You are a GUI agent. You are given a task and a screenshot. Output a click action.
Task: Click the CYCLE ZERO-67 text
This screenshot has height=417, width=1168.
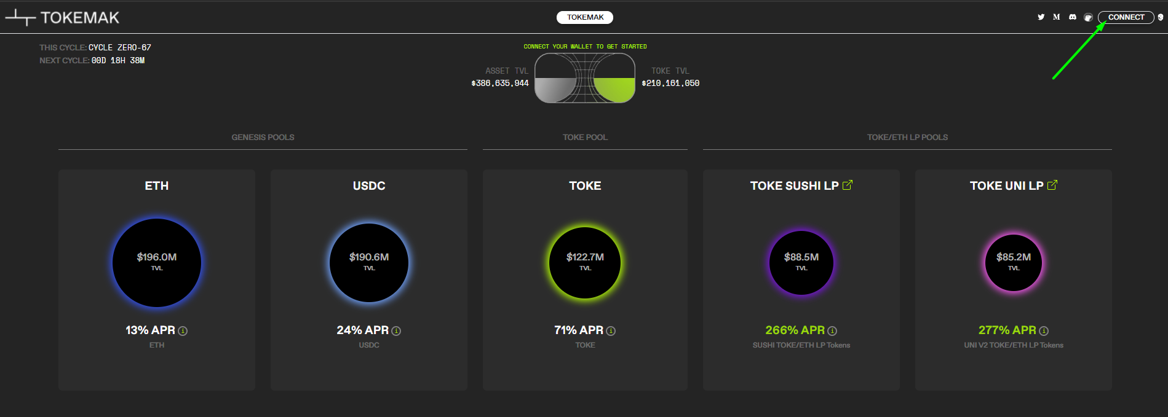(x=120, y=47)
